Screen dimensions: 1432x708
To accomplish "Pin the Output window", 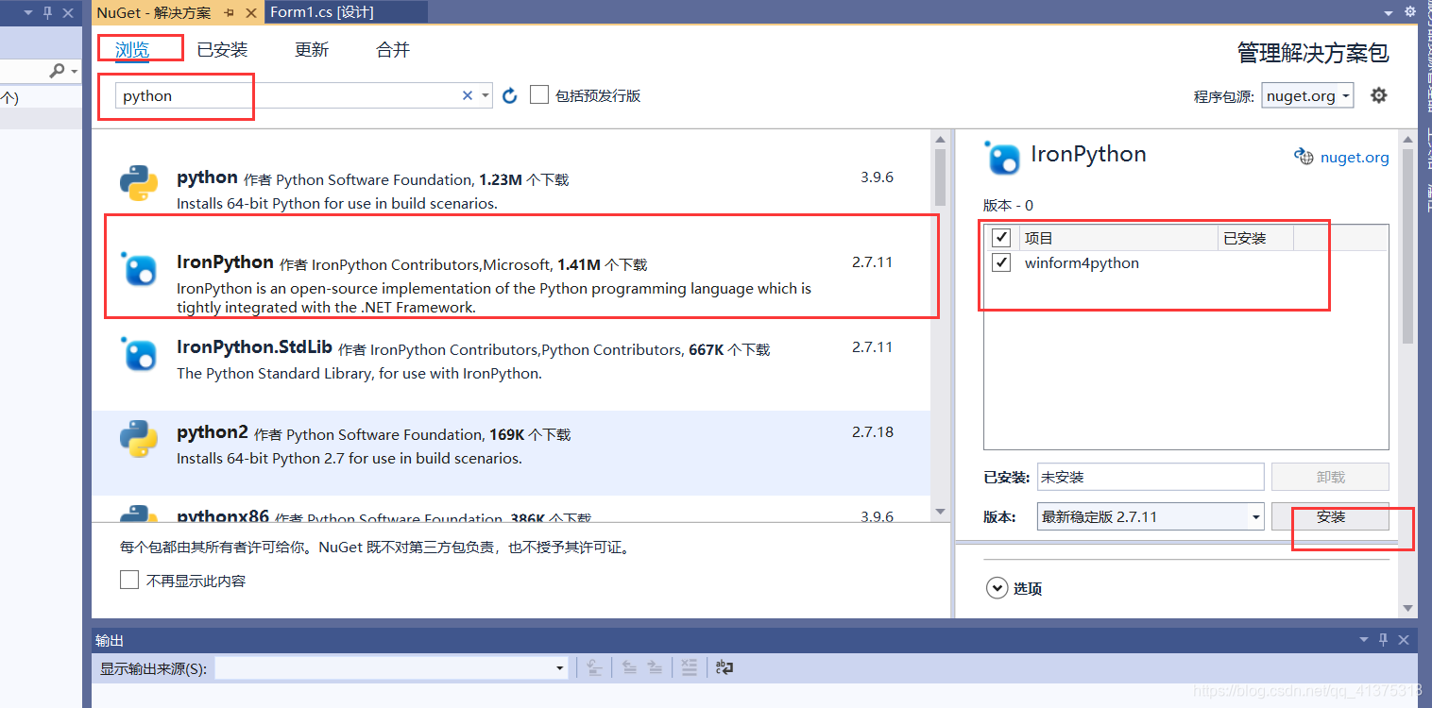I will pyautogui.click(x=1383, y=639).
